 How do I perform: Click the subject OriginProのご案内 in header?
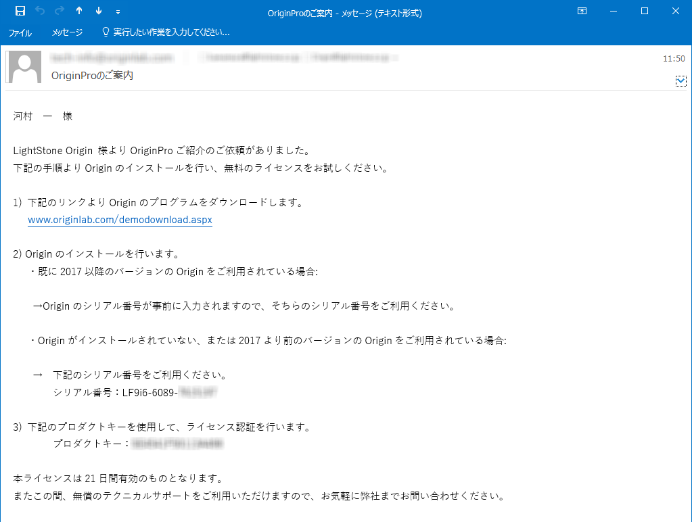[x=92, y=76]
